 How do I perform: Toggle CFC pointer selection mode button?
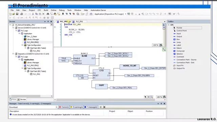click(x=145, y=97)
